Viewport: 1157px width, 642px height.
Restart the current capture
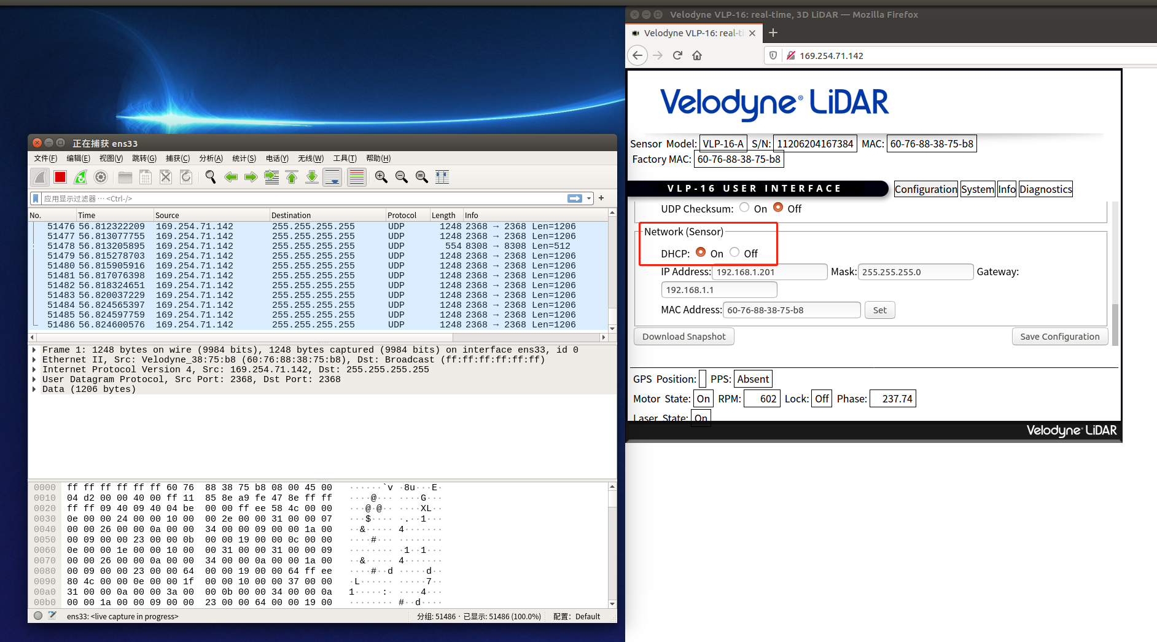[x=80, y=177]
